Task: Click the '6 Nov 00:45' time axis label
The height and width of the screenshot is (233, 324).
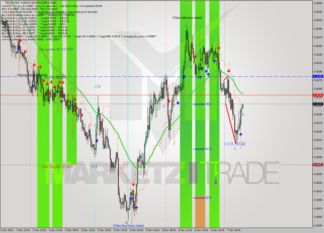Action: [136, 230]
